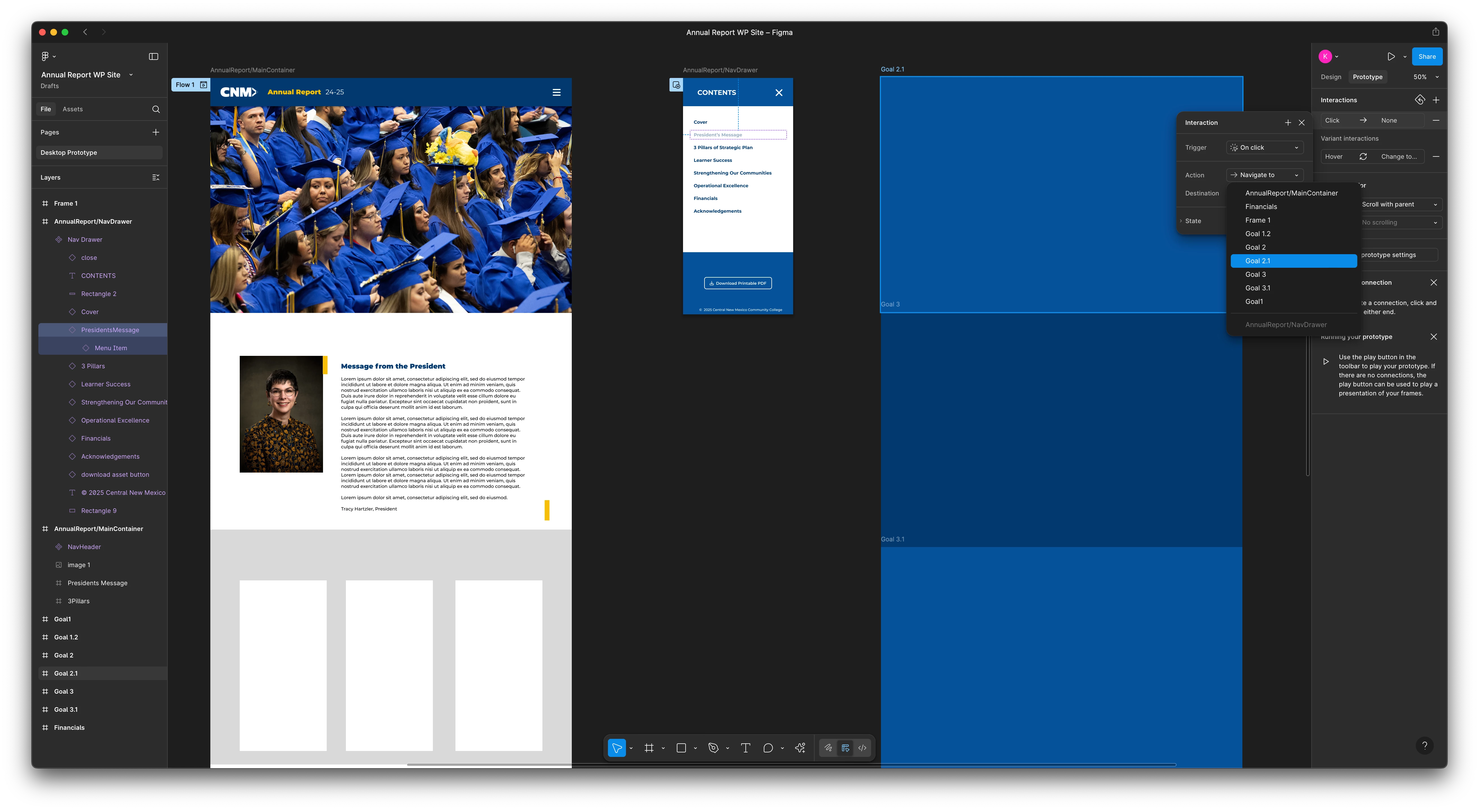
Task: Add an action in the Interaction popup
Action: pyautogui.click(x=1288, y=123)
